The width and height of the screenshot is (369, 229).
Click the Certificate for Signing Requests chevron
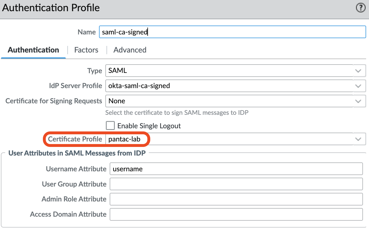click(x=358, y=101)
